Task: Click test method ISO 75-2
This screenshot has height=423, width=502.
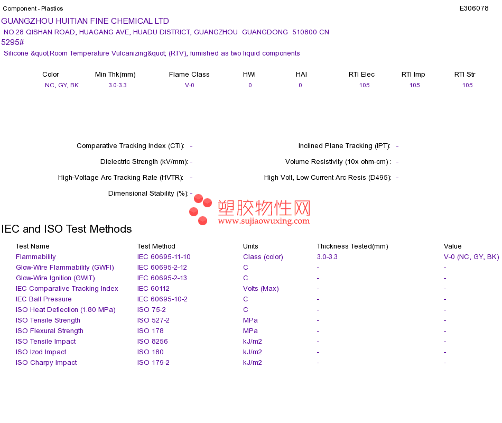Action: point(152,309)
